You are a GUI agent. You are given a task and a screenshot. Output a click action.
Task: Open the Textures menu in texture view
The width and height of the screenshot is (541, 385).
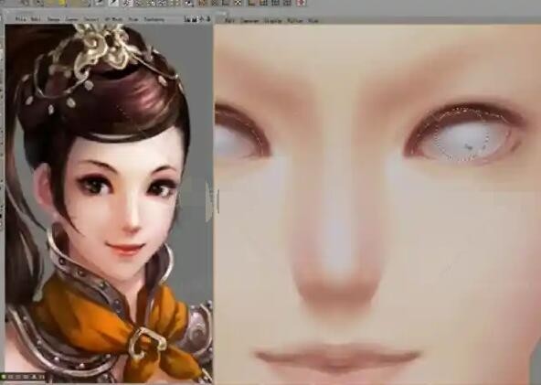pos(154,19)
